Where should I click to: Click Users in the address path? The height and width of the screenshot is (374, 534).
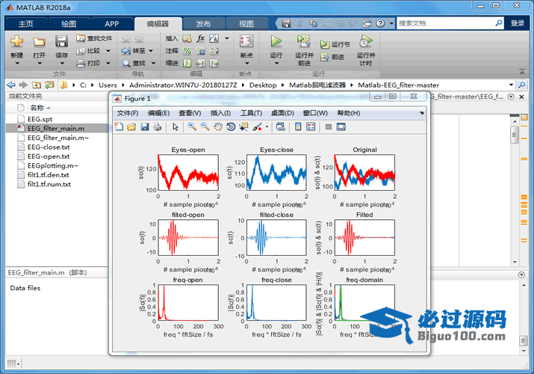coord(108,85)
